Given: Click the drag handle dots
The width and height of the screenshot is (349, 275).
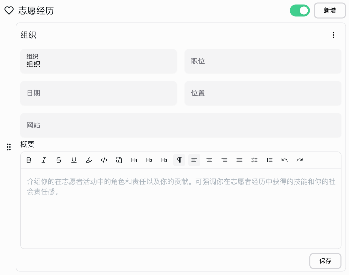Looking at the screenshot, I should click(x=9, y=147).
